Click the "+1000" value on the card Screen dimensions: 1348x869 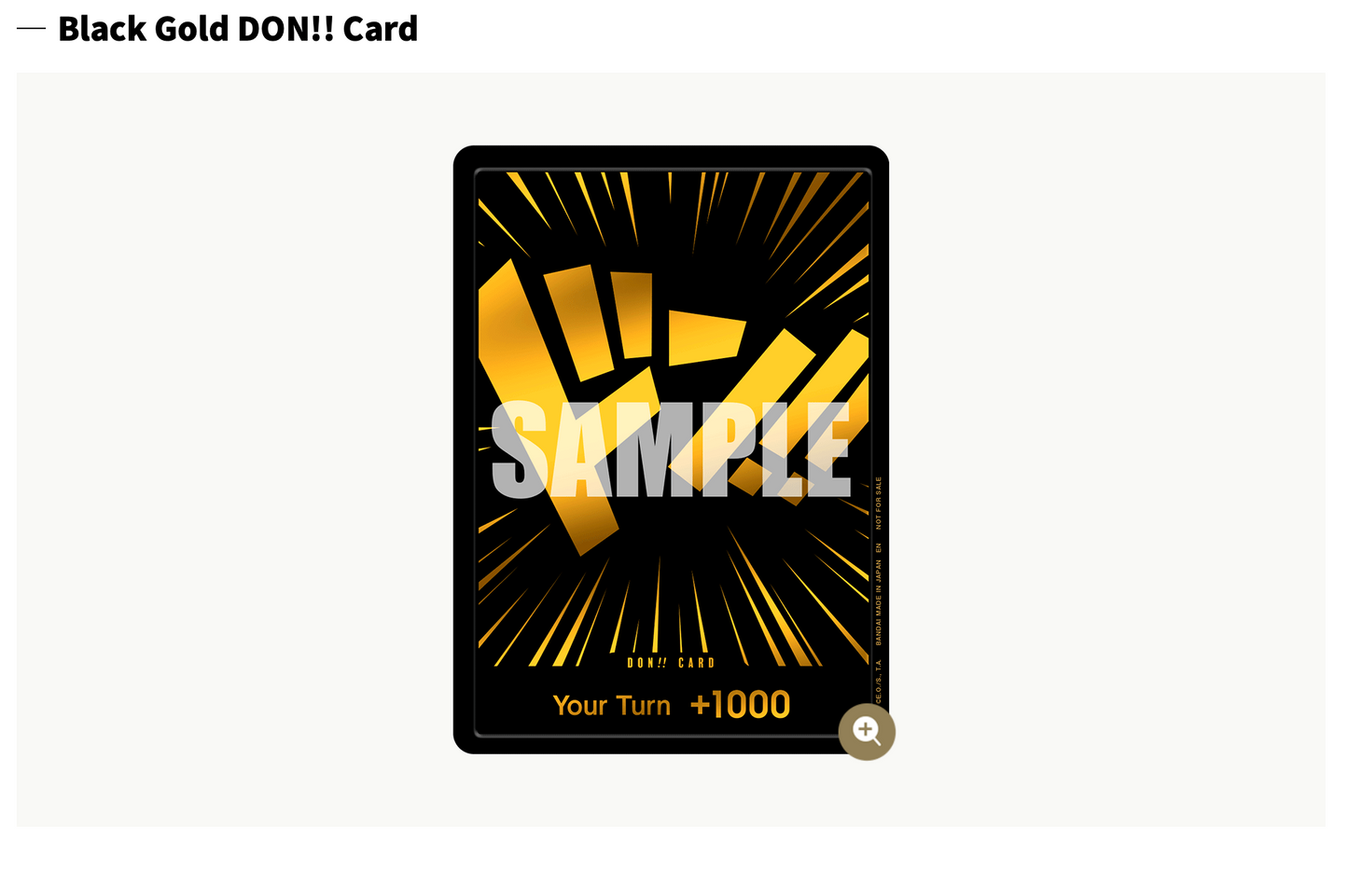click(x=741, y=705)
